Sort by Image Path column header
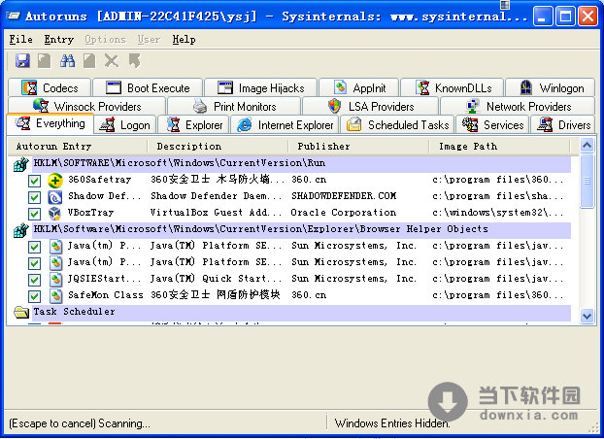 coord(499,147)
